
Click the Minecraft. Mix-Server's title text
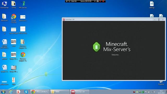(117, 47)
